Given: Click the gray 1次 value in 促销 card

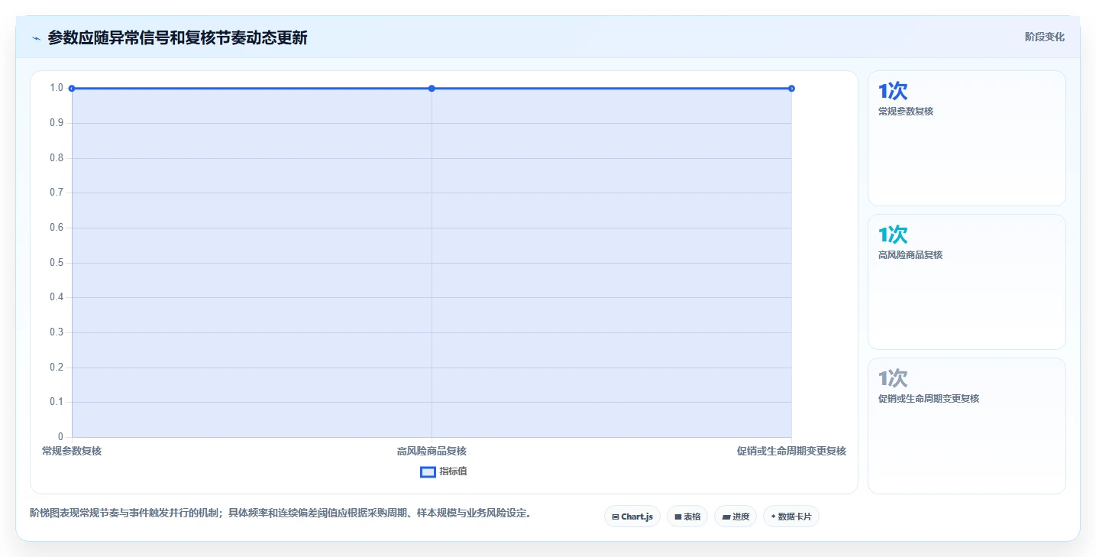Looking at the screenshot, I should [893, 379].
